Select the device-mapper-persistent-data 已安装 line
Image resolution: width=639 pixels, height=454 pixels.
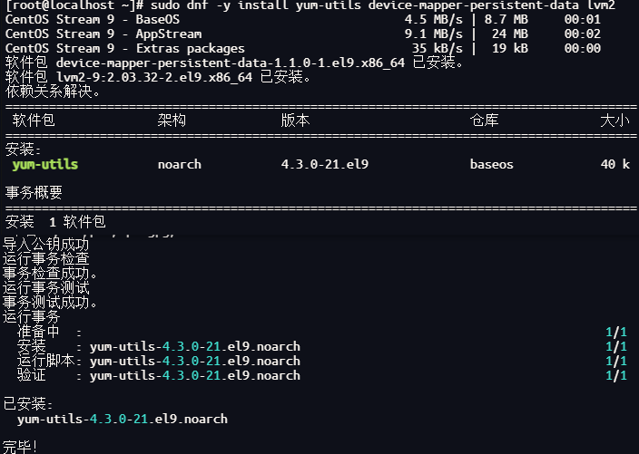(x=234, y=63)
